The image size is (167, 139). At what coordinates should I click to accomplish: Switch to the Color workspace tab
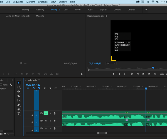(x=66, y=10)
